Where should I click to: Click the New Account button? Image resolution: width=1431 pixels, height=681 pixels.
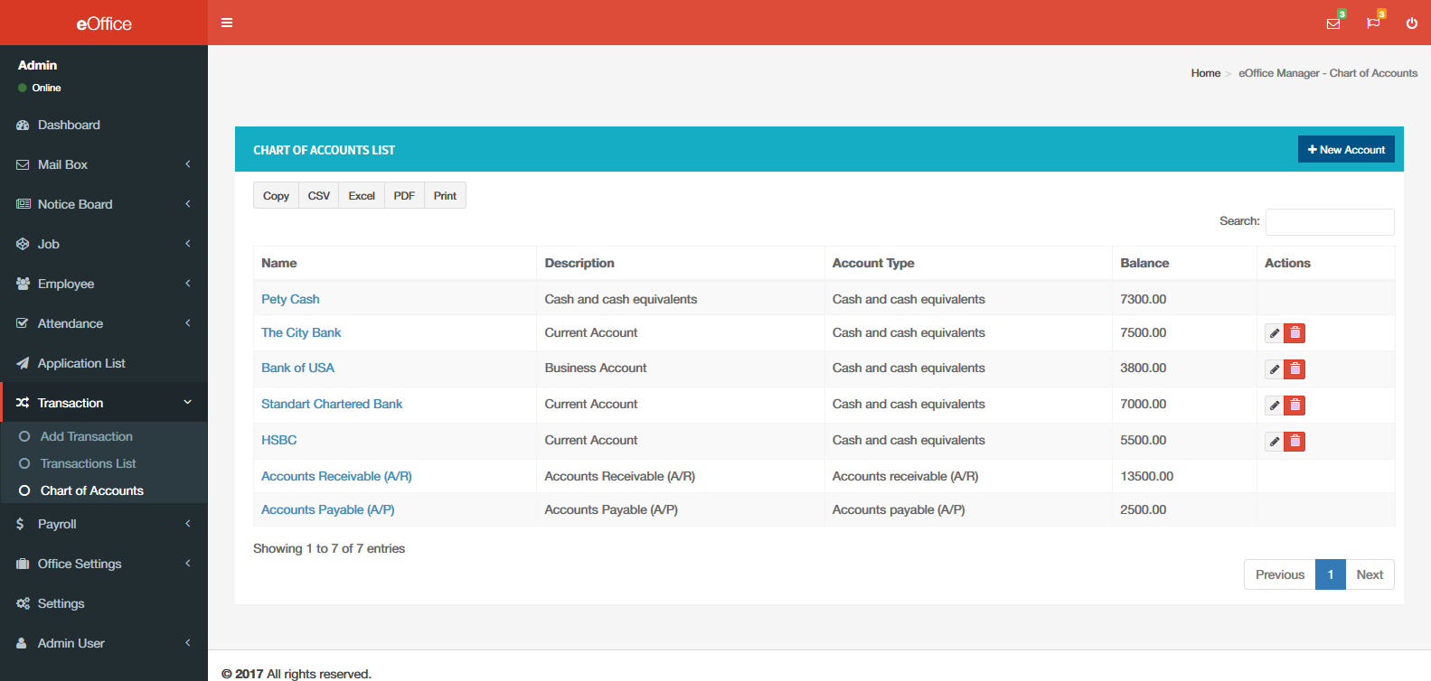click(1345, 150)
